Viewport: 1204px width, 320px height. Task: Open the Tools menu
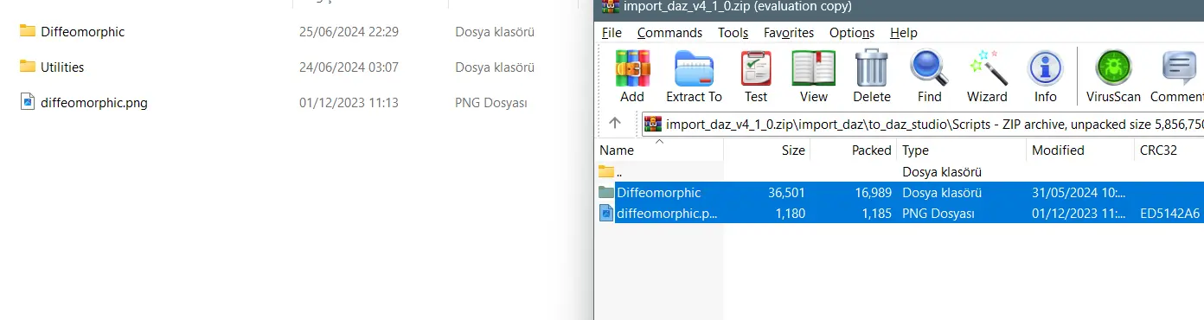[733, 33]
